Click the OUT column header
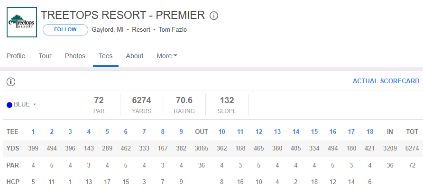The image size is (423, 194). (202, 132)
